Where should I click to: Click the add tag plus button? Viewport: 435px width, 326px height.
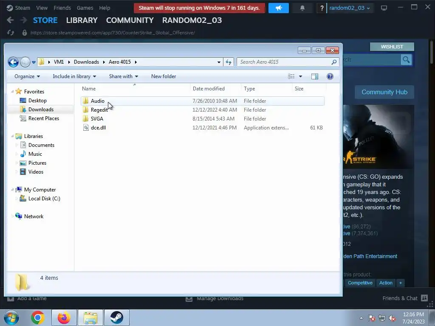pyautogui.click(x=400, y=283)
